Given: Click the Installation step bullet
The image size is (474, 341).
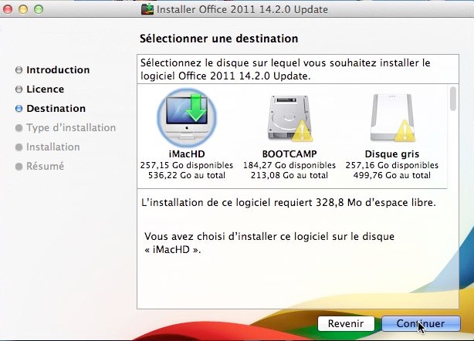Looking at the screenshot, I should tap(19, 147).
